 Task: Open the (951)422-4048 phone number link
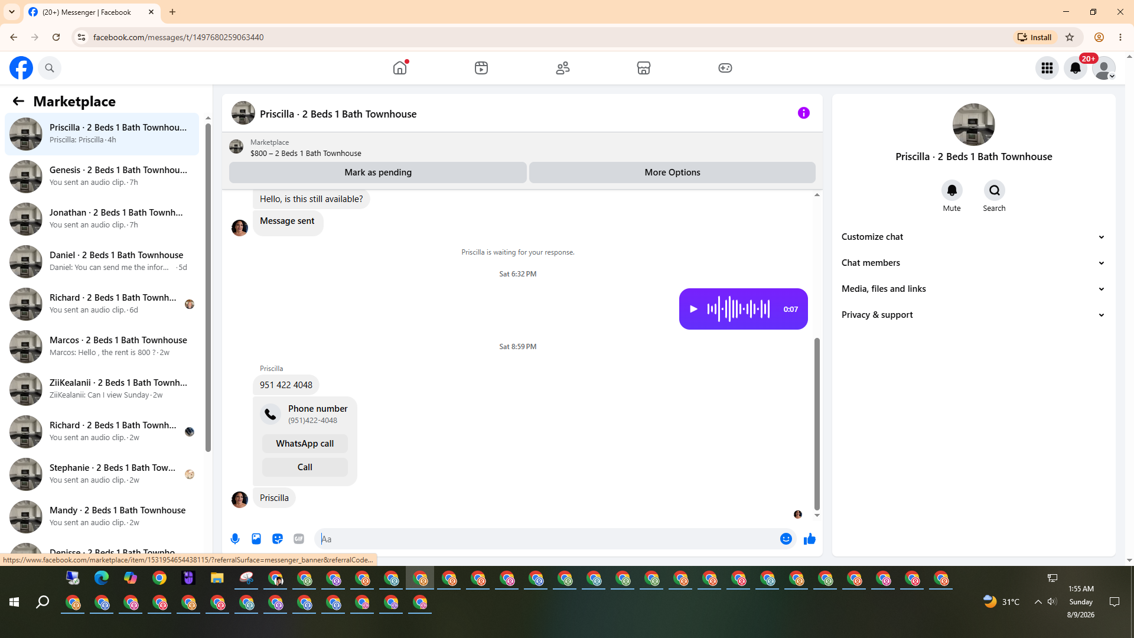pos(312,421)
